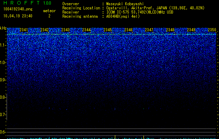Click the Receiver field label

point(71,12)
